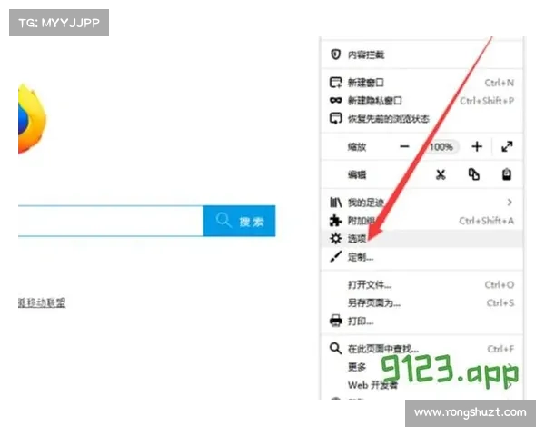This screenshot has width=545, height=436.
Task: Open the Web 开发者 submenu
Action: pyautogui.click(x=421, y=385)
